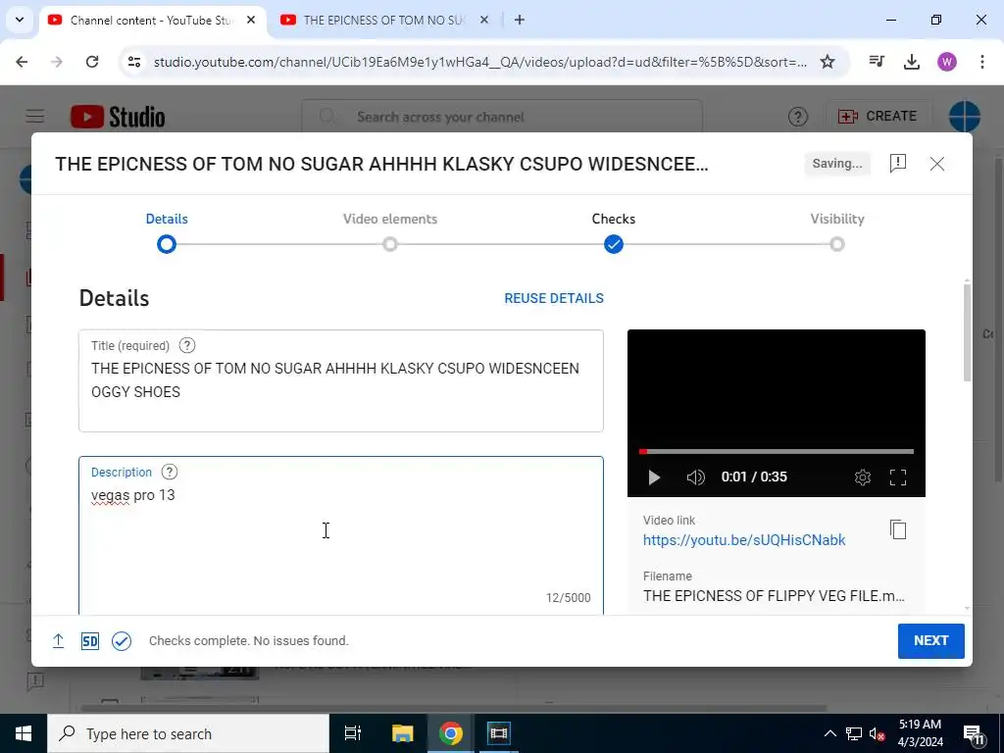Close THE EPICNESS OF TOM browser tab
Screen dimensions: 1004x753
(484, 20)
